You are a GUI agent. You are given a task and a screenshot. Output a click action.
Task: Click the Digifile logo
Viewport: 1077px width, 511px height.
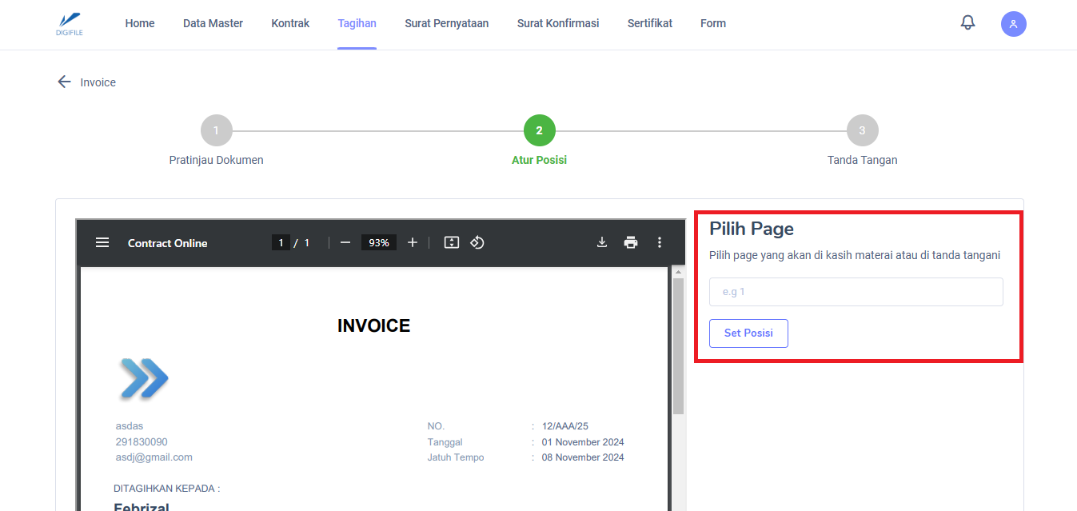(x=70, y=23)
